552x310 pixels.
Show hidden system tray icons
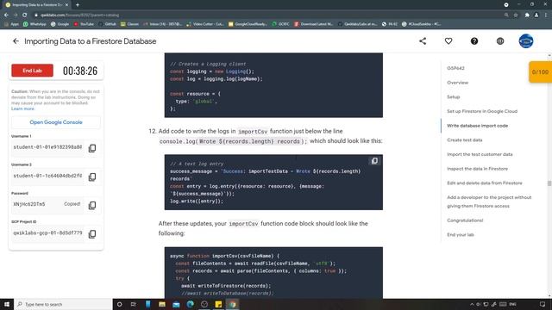[472, 304]
